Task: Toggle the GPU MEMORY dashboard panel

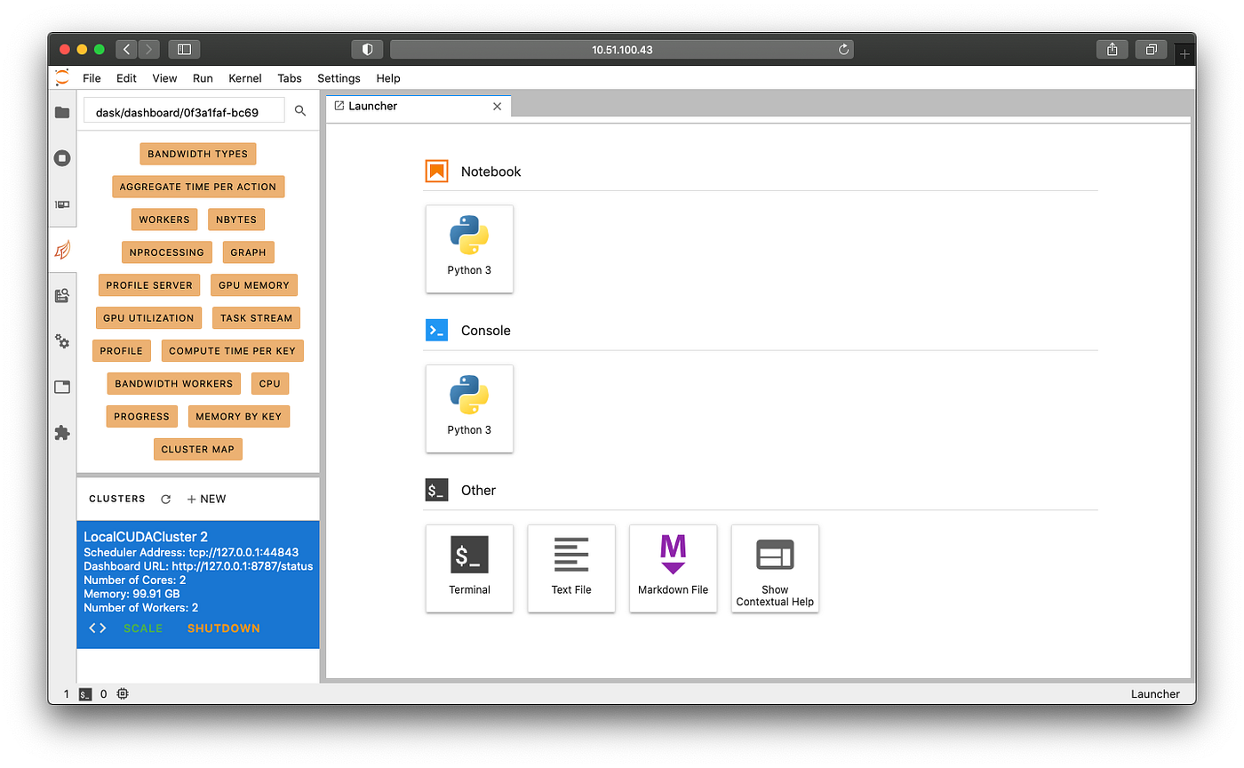Action: tap(254, 284)
